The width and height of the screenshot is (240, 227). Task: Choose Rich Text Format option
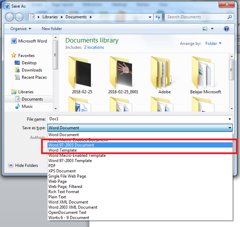(x=140, y=192)
